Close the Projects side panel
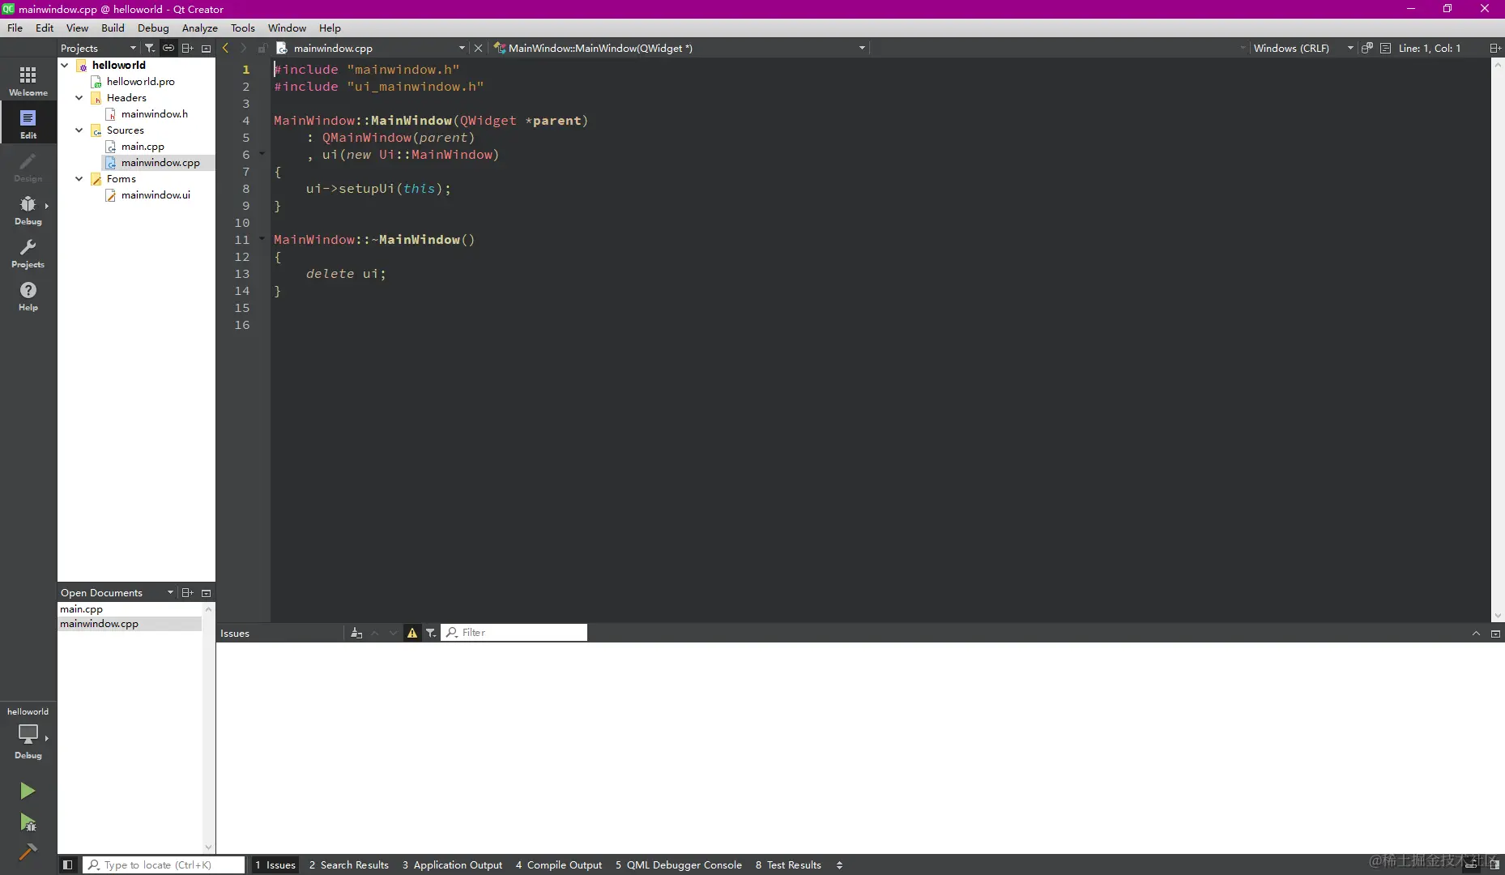Screen dimensions: 1505x875 (x=206, y=48)
